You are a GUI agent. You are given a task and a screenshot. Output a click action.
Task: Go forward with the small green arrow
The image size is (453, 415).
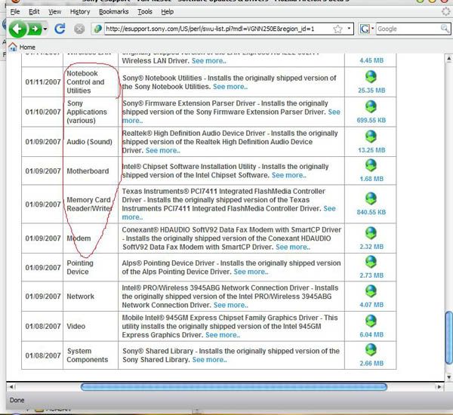pos(35,29)
